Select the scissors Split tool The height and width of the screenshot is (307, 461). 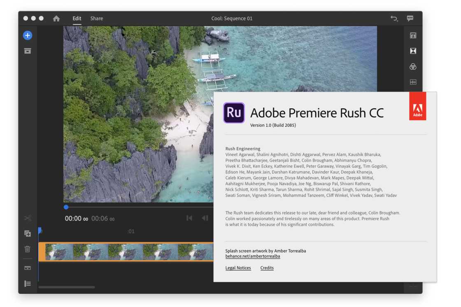[28, 218]
